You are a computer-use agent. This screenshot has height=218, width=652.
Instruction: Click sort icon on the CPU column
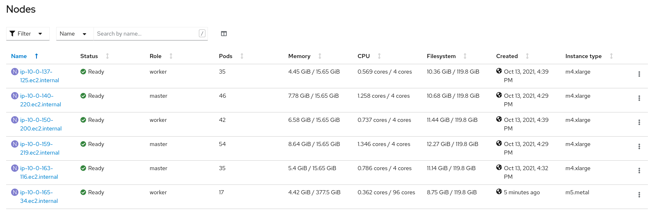pyautogui.click(x=379, y=56)
